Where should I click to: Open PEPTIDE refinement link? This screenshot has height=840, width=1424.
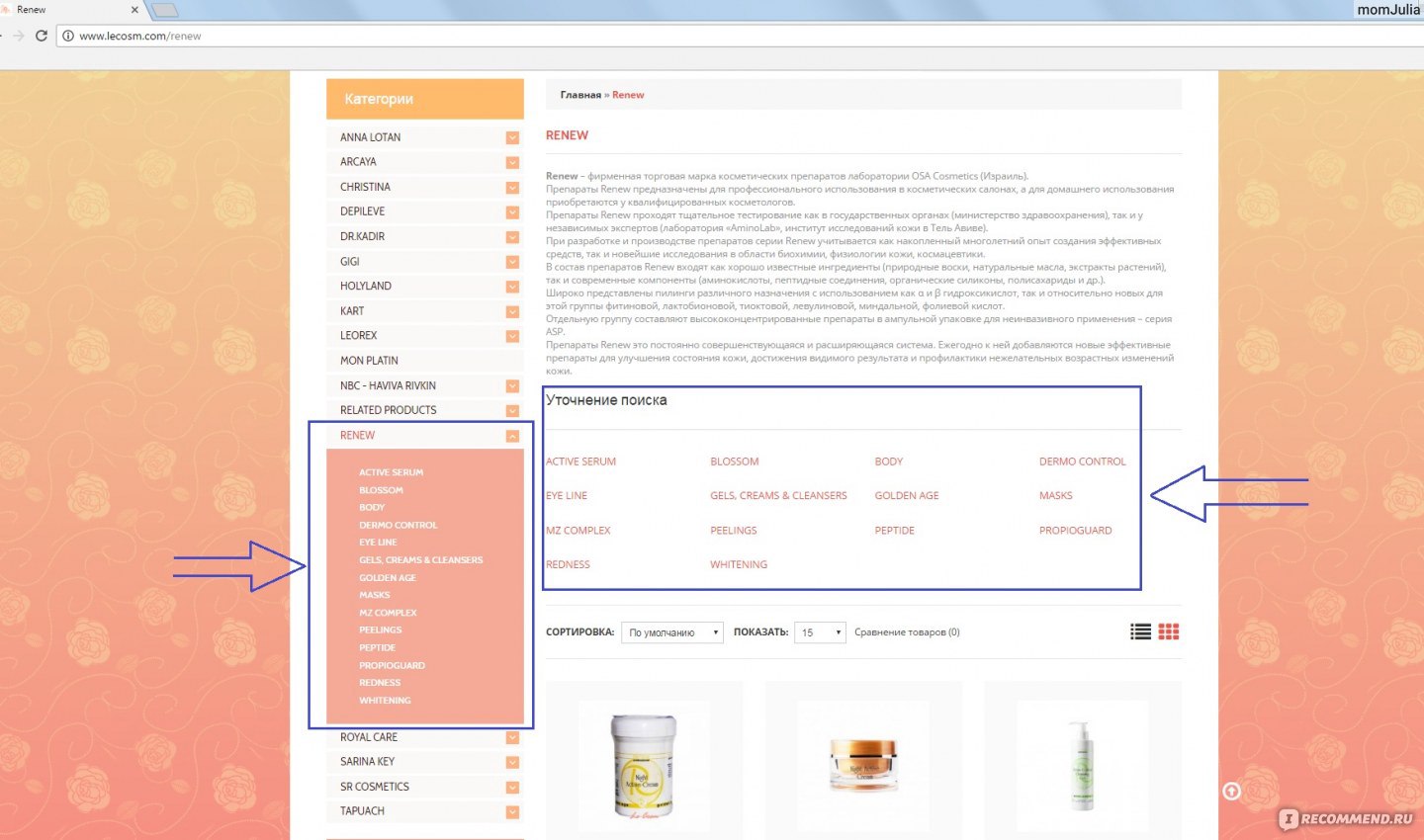(x=894, y=531)
